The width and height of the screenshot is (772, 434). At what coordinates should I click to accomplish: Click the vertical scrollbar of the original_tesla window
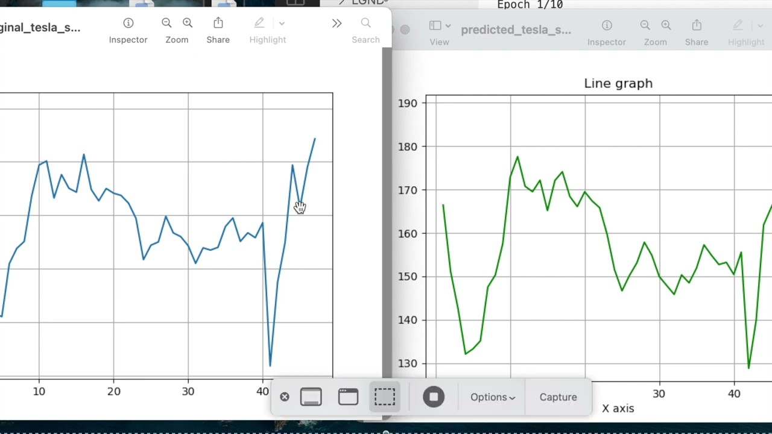tap(387, 212)
